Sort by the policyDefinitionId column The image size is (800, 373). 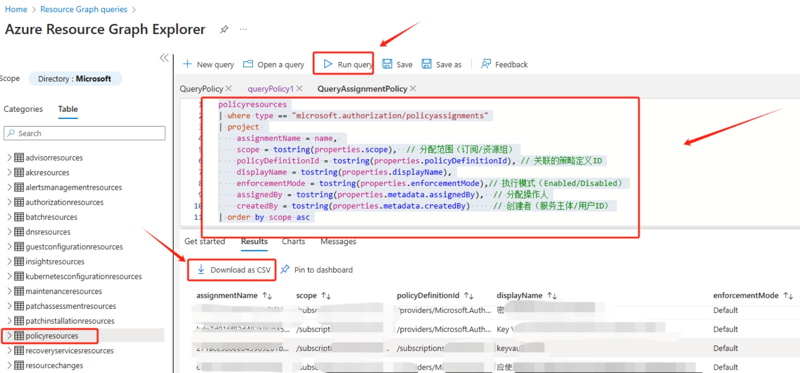[435, 296]
